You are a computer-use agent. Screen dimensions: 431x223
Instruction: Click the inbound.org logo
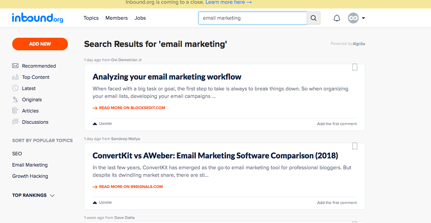pos(38,18)
